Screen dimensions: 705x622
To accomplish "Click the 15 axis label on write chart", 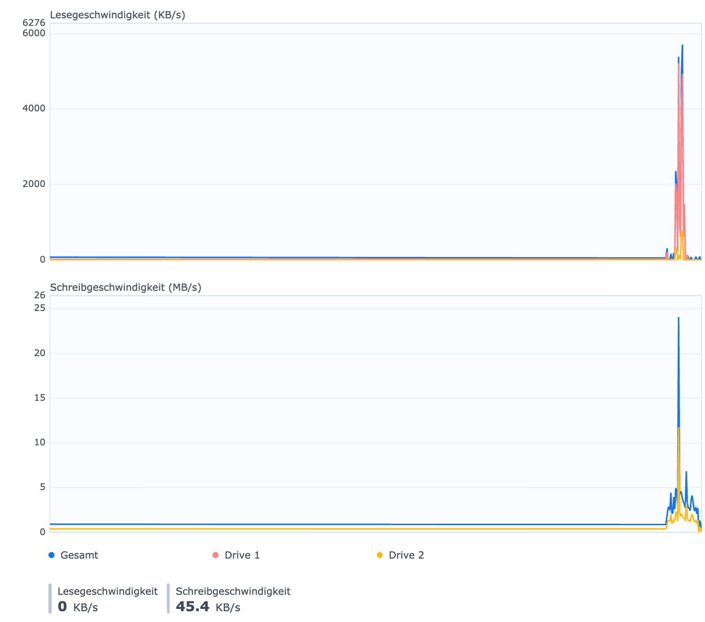I will click(x=40, y=398).
